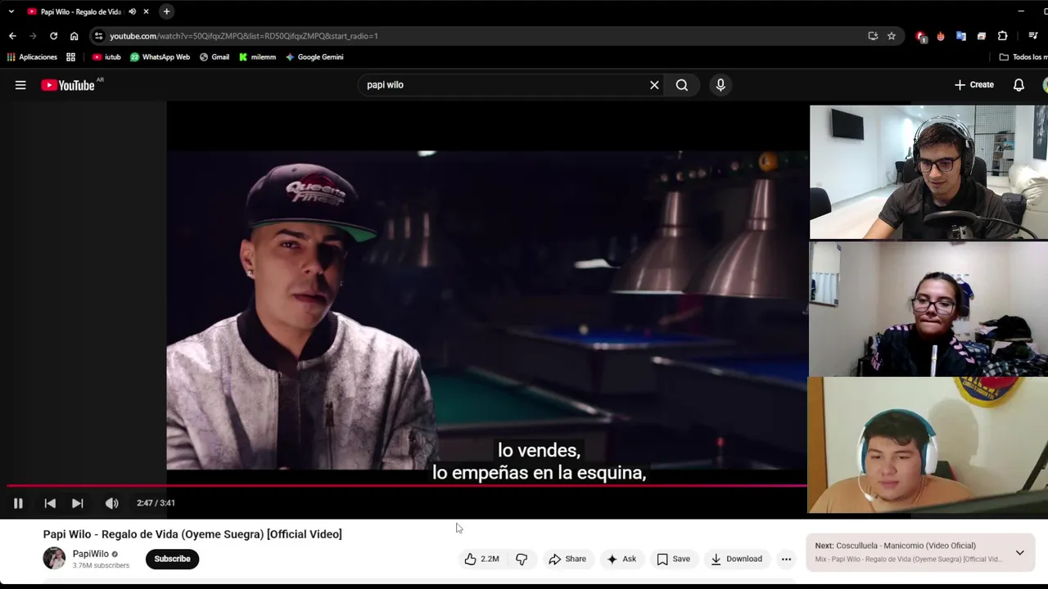
Task: Open the tab groups grid icon
Action: (x=70, y=57)
